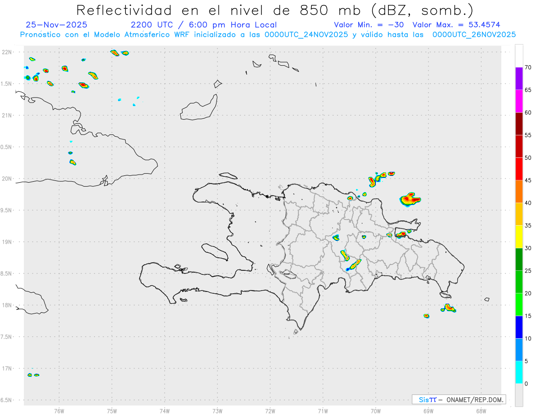Click the longitude label '74W'

point(165,411)
